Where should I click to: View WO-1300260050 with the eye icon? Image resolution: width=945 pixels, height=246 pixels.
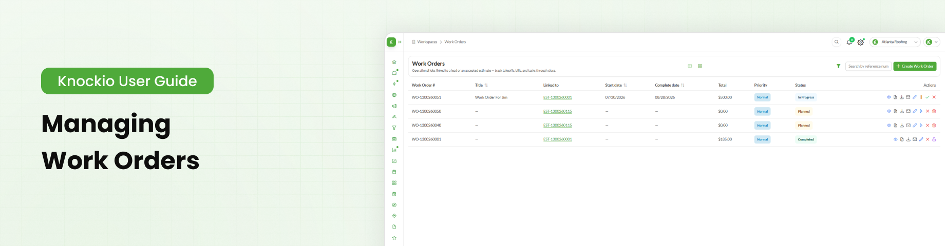889,111
